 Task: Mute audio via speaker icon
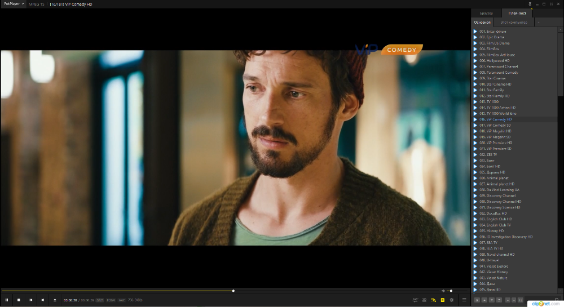point(443,291)
